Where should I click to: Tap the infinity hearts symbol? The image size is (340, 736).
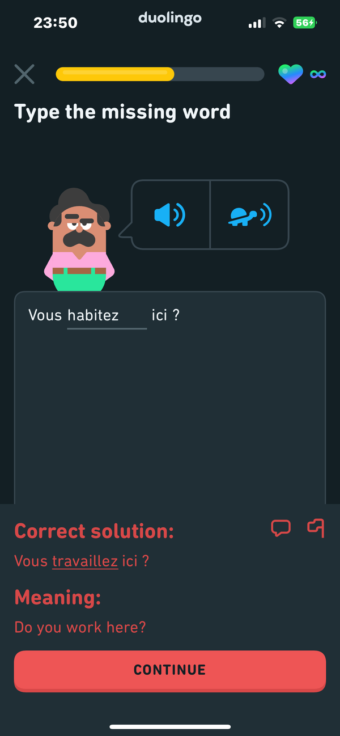tap(318, 74)
